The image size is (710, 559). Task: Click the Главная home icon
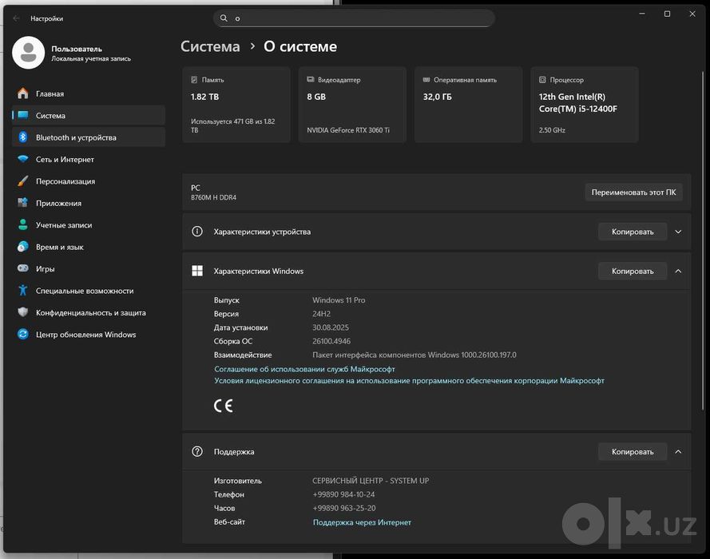pyautogui.click(x=22, y=93)
